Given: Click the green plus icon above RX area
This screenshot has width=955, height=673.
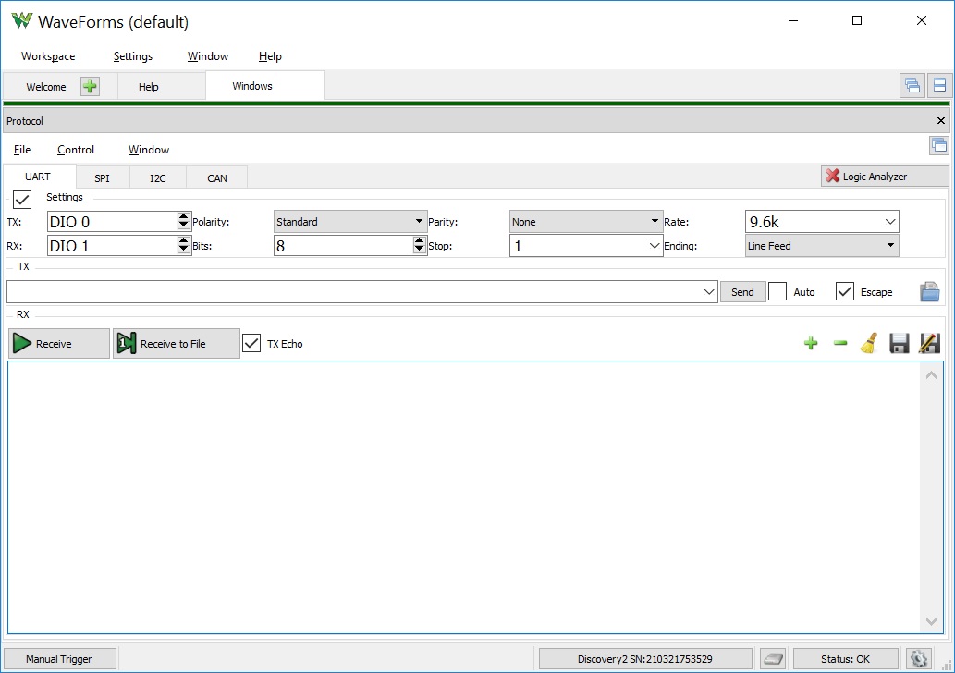Looking at the screenshot, I should pos(811,344).
